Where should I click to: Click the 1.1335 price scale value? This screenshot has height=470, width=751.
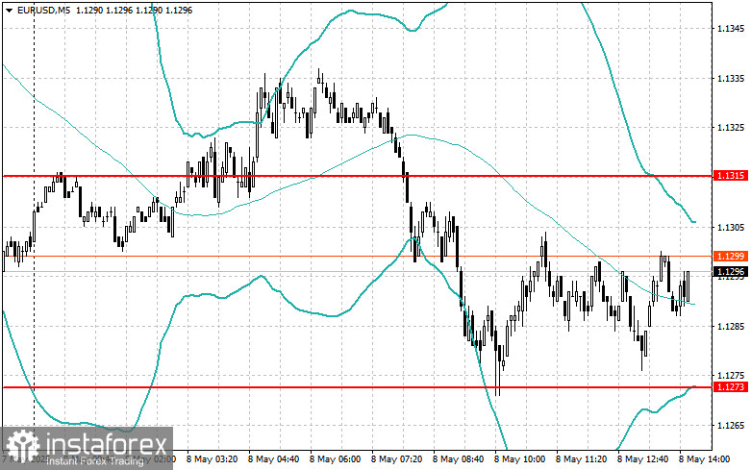(731, 79)
